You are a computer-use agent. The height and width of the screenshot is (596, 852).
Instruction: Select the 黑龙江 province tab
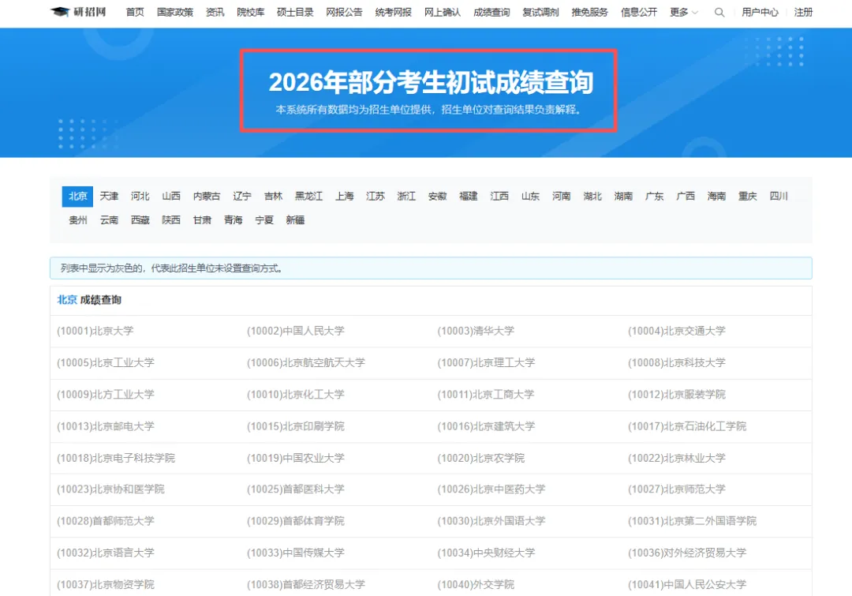pos(308,197)
